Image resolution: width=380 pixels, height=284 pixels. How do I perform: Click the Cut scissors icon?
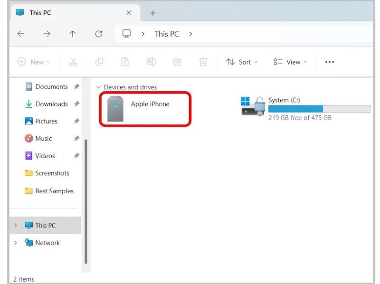(73, 62)
